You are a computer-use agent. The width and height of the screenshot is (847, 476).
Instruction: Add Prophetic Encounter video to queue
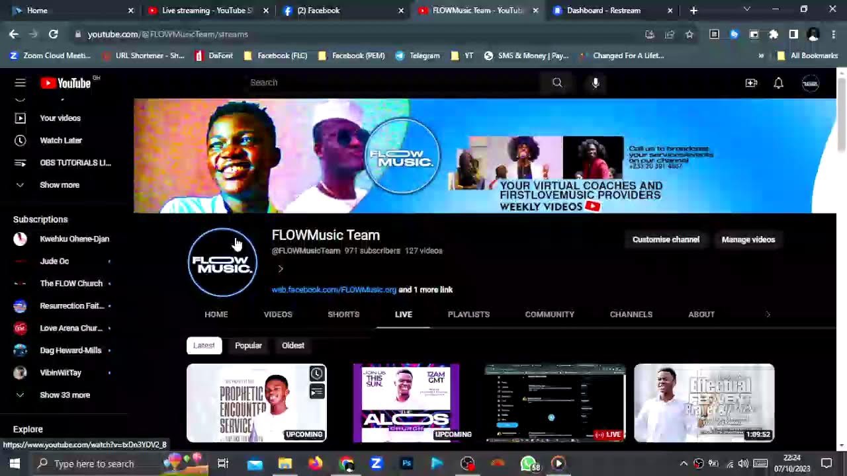pyautogui.click(x=317, y=392)
